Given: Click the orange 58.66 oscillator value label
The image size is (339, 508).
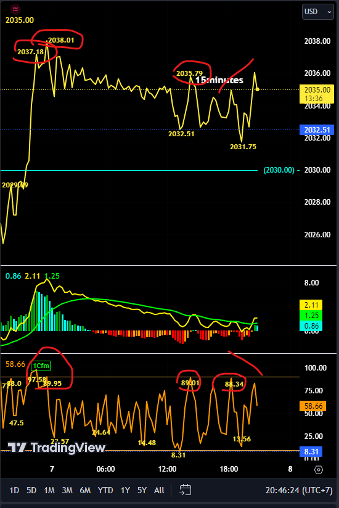Looking at the screenshot, I should coord(312,406).
